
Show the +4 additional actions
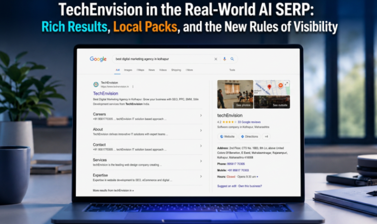[x=266, y=137]
